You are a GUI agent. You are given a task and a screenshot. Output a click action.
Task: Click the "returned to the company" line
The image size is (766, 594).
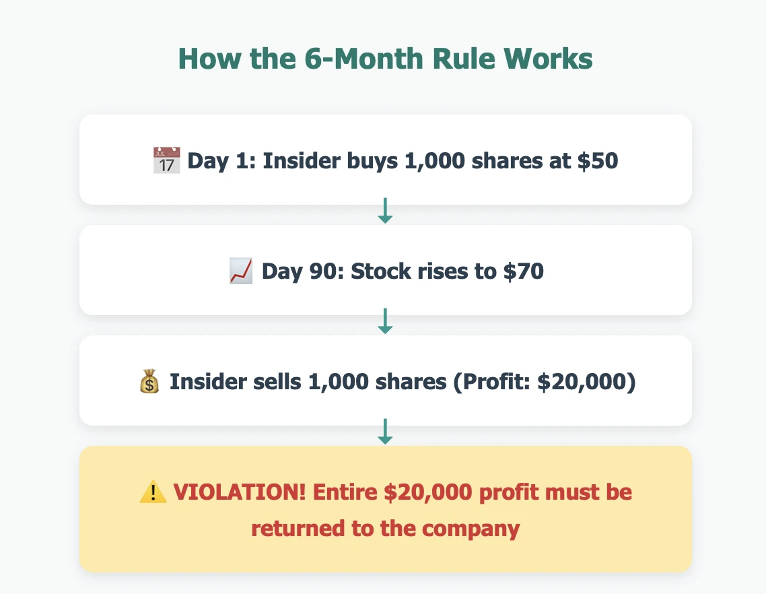385,529
